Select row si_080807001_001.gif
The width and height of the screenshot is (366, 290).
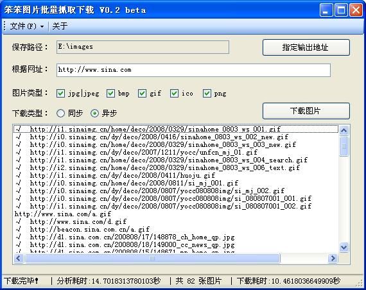coord(176,198)
